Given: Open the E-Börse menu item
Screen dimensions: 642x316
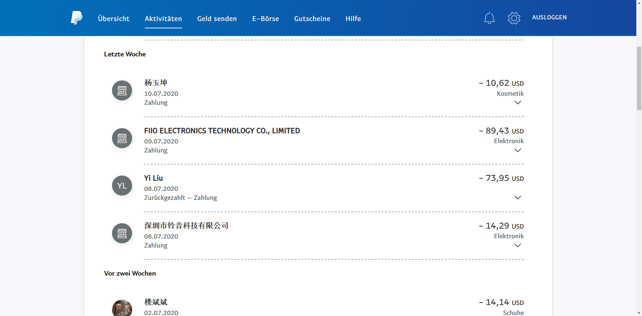Looking at the screenshot, I should [265, 19].
